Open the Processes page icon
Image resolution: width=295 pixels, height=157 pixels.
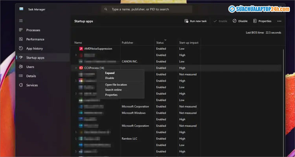21,30
